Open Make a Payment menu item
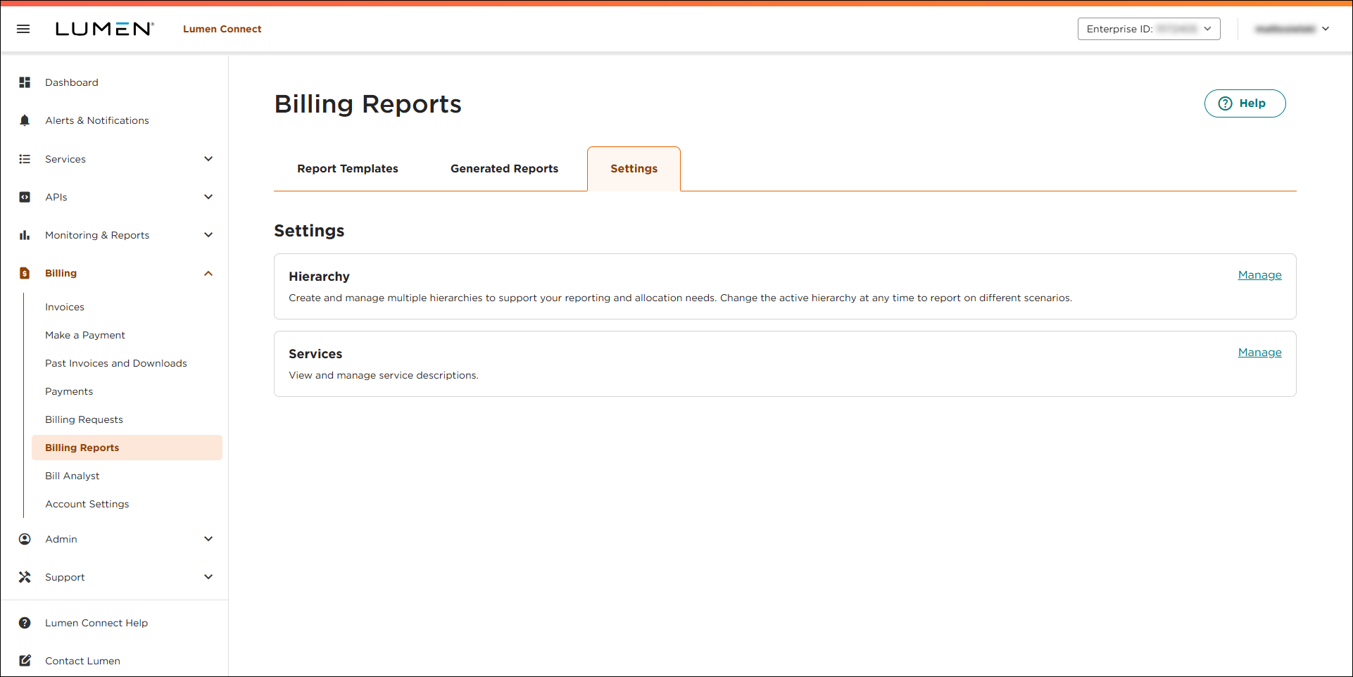 point(85,335)
